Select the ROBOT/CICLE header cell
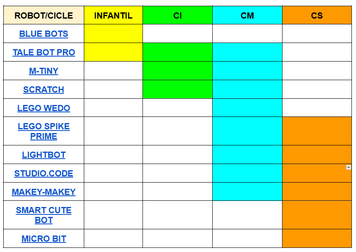 (43, 16)
